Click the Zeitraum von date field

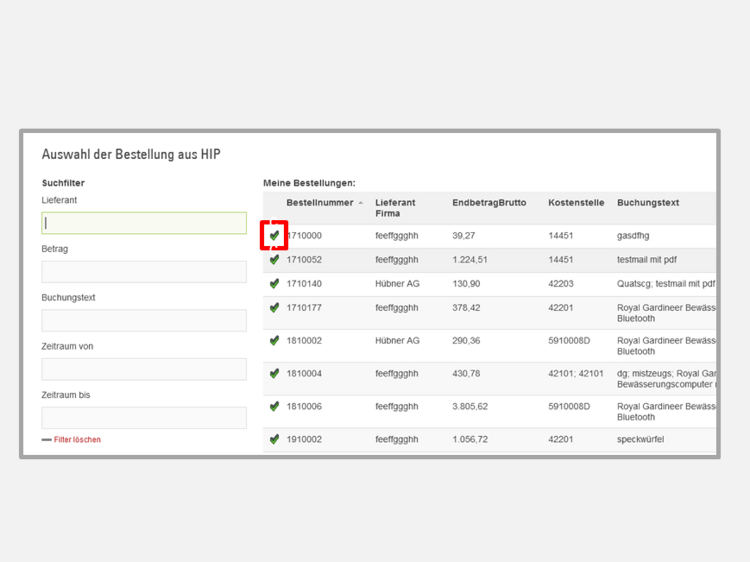point(144,369)
